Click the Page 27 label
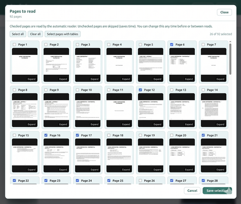 pyautogui.click(x=181, y=181)
